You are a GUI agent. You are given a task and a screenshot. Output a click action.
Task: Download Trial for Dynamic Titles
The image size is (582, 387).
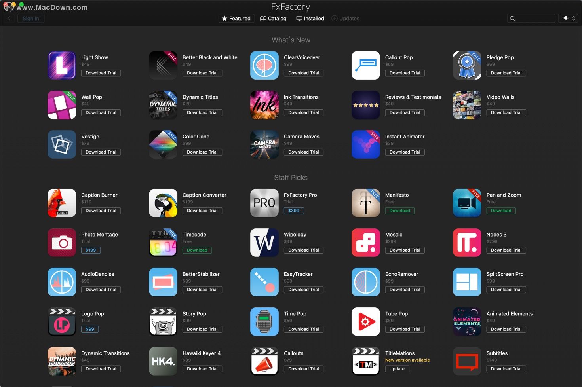click(x=202, y=113)
